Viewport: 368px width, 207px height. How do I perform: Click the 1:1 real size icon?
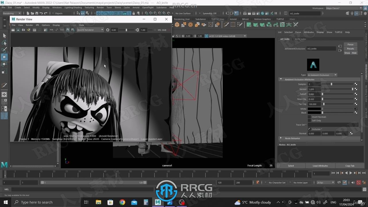coord(62,30)
